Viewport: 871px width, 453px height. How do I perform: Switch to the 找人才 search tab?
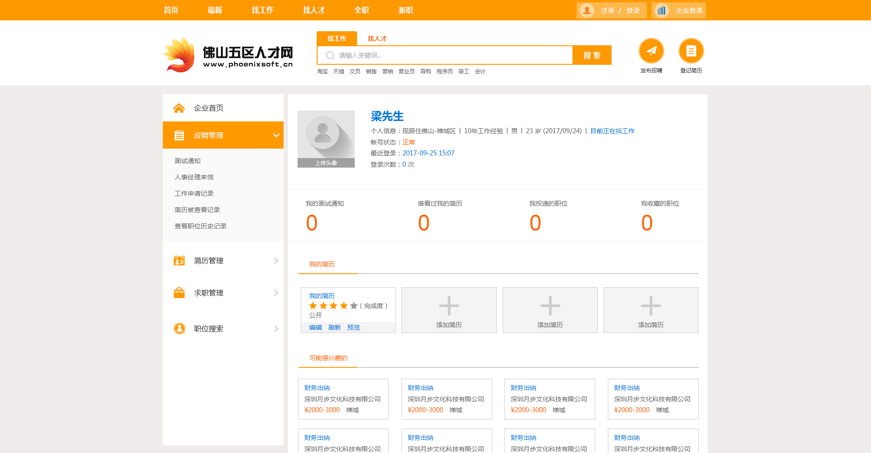pyautogui.click(x=377, y=39)
